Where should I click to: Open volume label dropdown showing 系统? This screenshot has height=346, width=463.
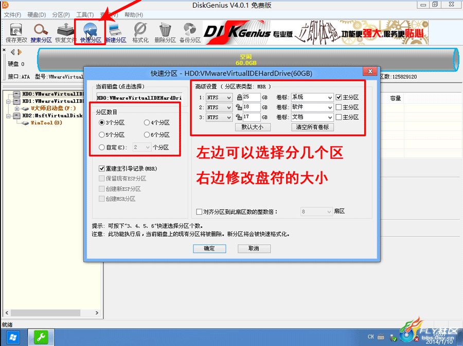click(312, 97)
